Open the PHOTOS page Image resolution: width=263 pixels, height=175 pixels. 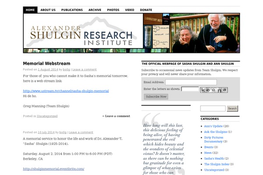tap(113, 10)
